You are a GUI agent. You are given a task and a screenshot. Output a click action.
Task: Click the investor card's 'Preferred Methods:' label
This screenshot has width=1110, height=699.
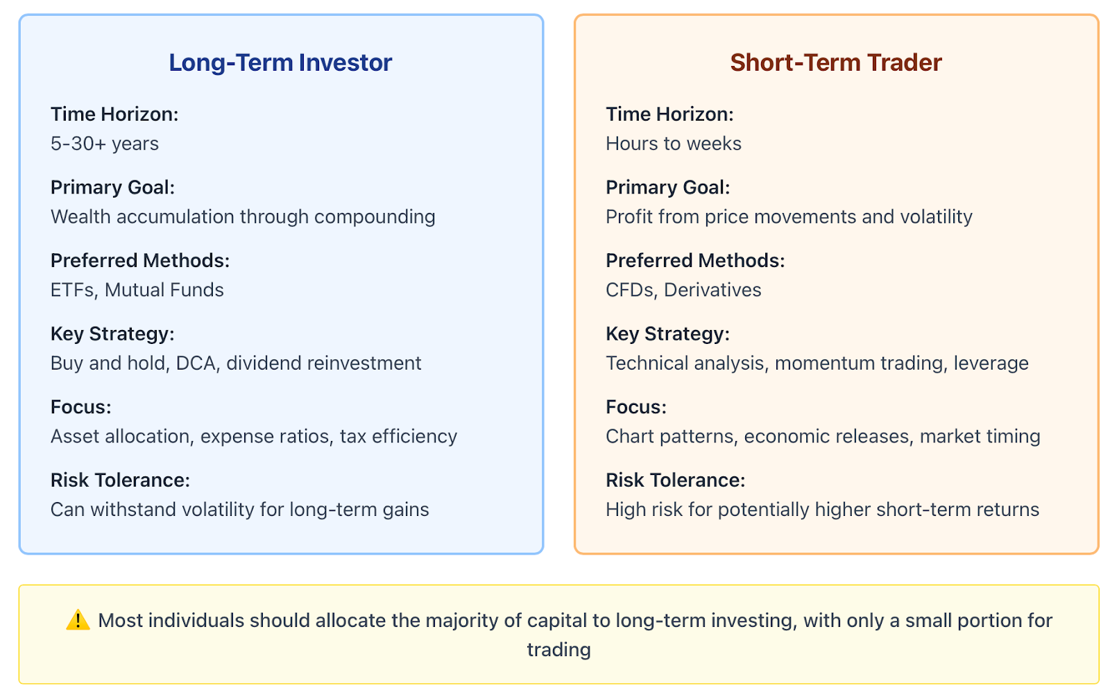(140, 261)
